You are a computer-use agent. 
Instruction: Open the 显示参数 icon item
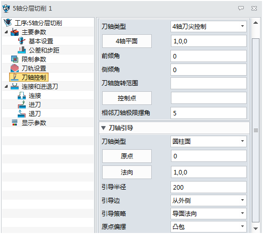15,123
